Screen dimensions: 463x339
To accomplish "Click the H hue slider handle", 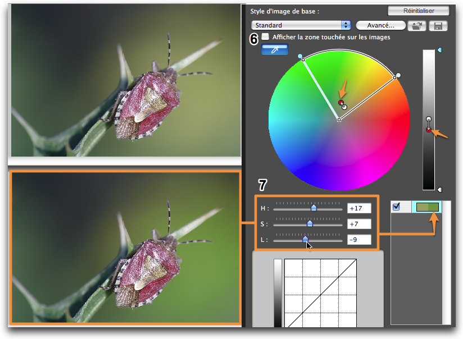I will coord(314,208).
